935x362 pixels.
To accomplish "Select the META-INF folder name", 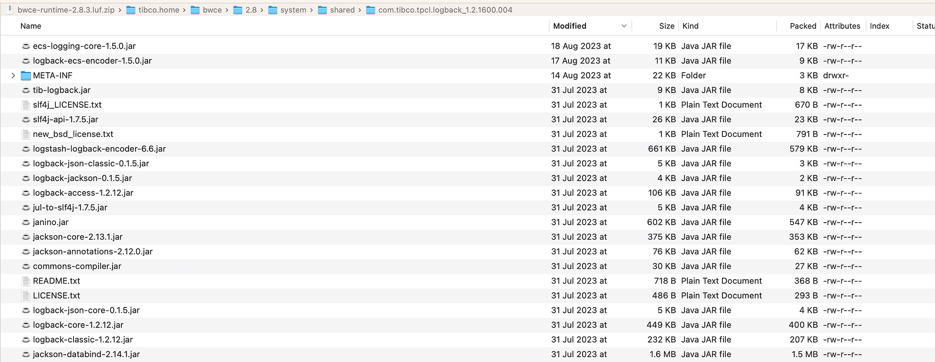I will tap(53, 76).
